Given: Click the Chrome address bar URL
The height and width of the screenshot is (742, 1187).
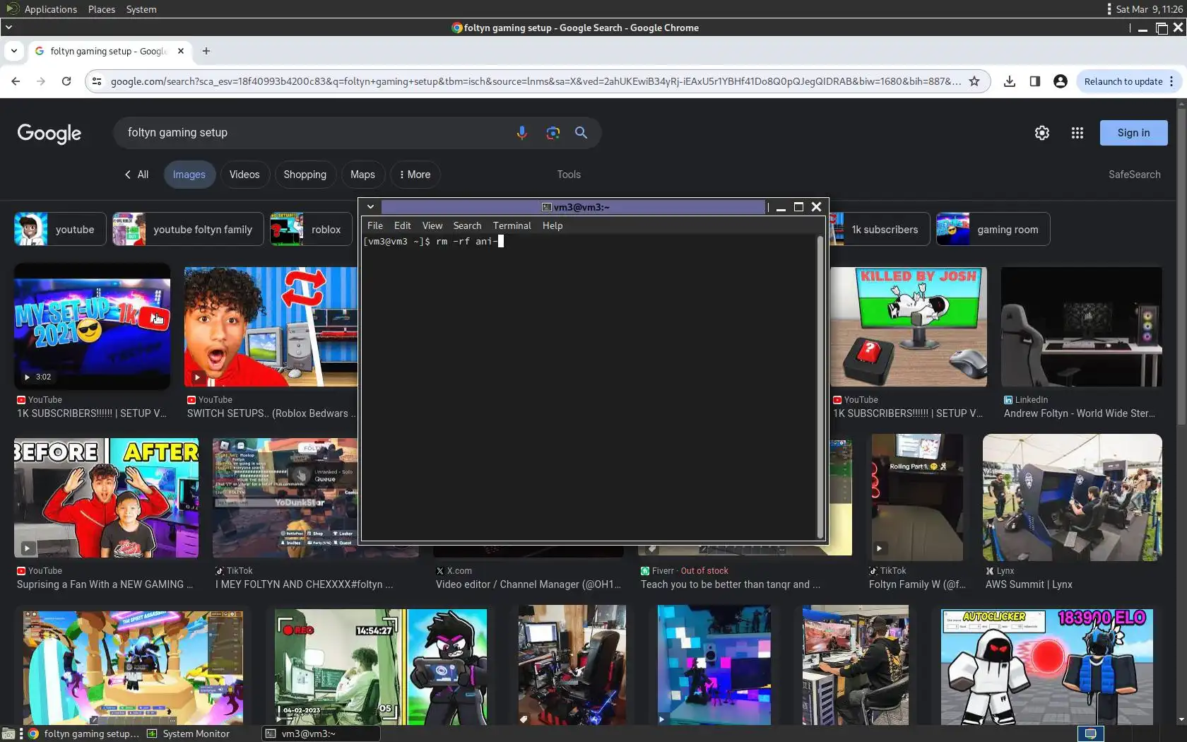Looking at the screenshot, I should [536, 81].
